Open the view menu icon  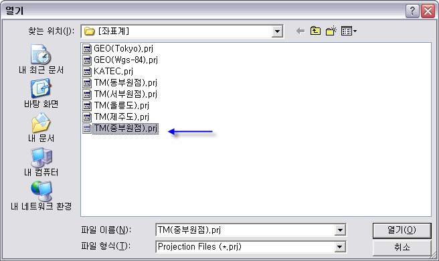pos(349,31)
